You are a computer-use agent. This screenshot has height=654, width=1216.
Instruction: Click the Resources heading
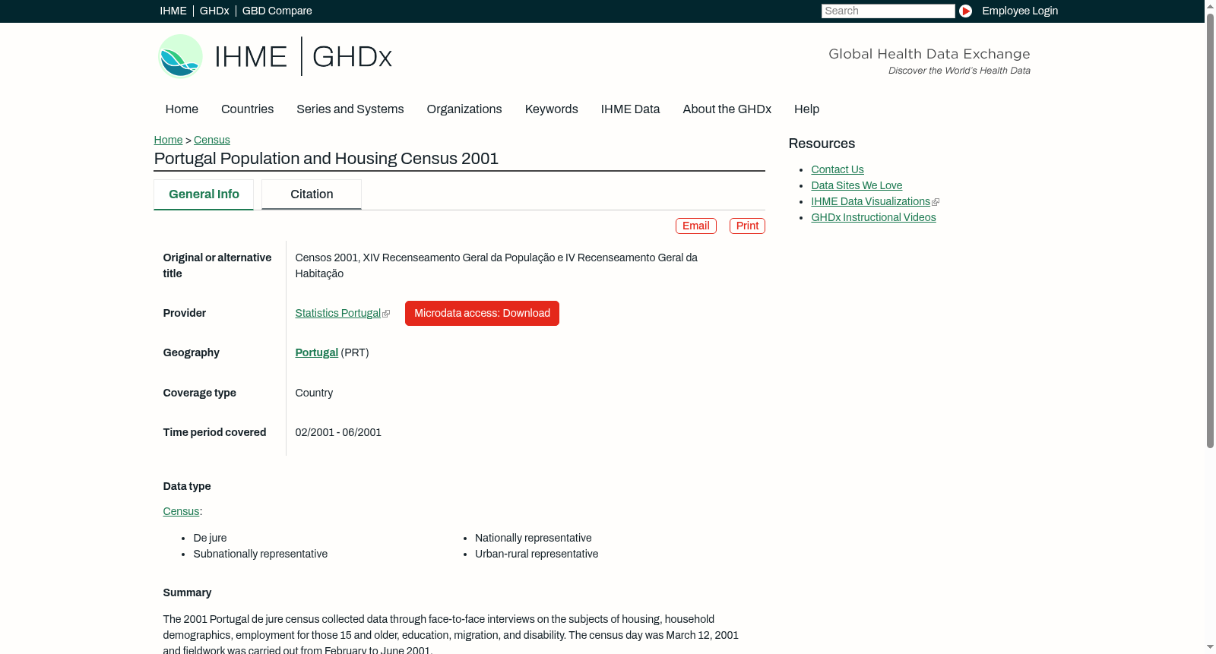(822, 144)
